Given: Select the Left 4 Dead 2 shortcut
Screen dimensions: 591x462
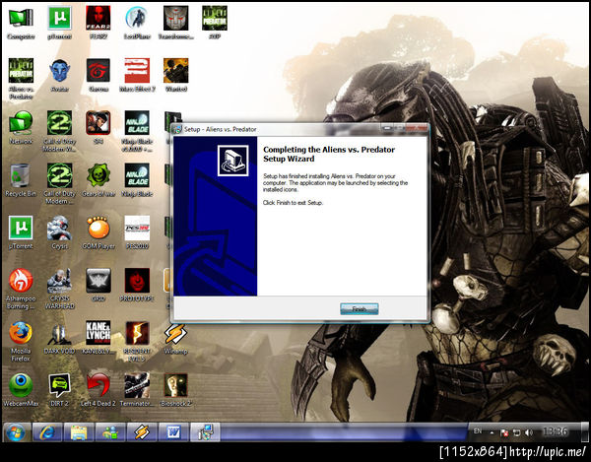Looking at the screenshot, I should point(98,390).
